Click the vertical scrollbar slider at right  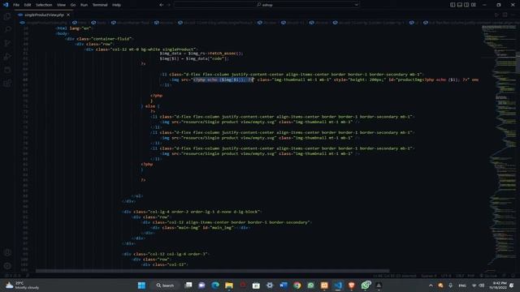[x=518, y=62]
